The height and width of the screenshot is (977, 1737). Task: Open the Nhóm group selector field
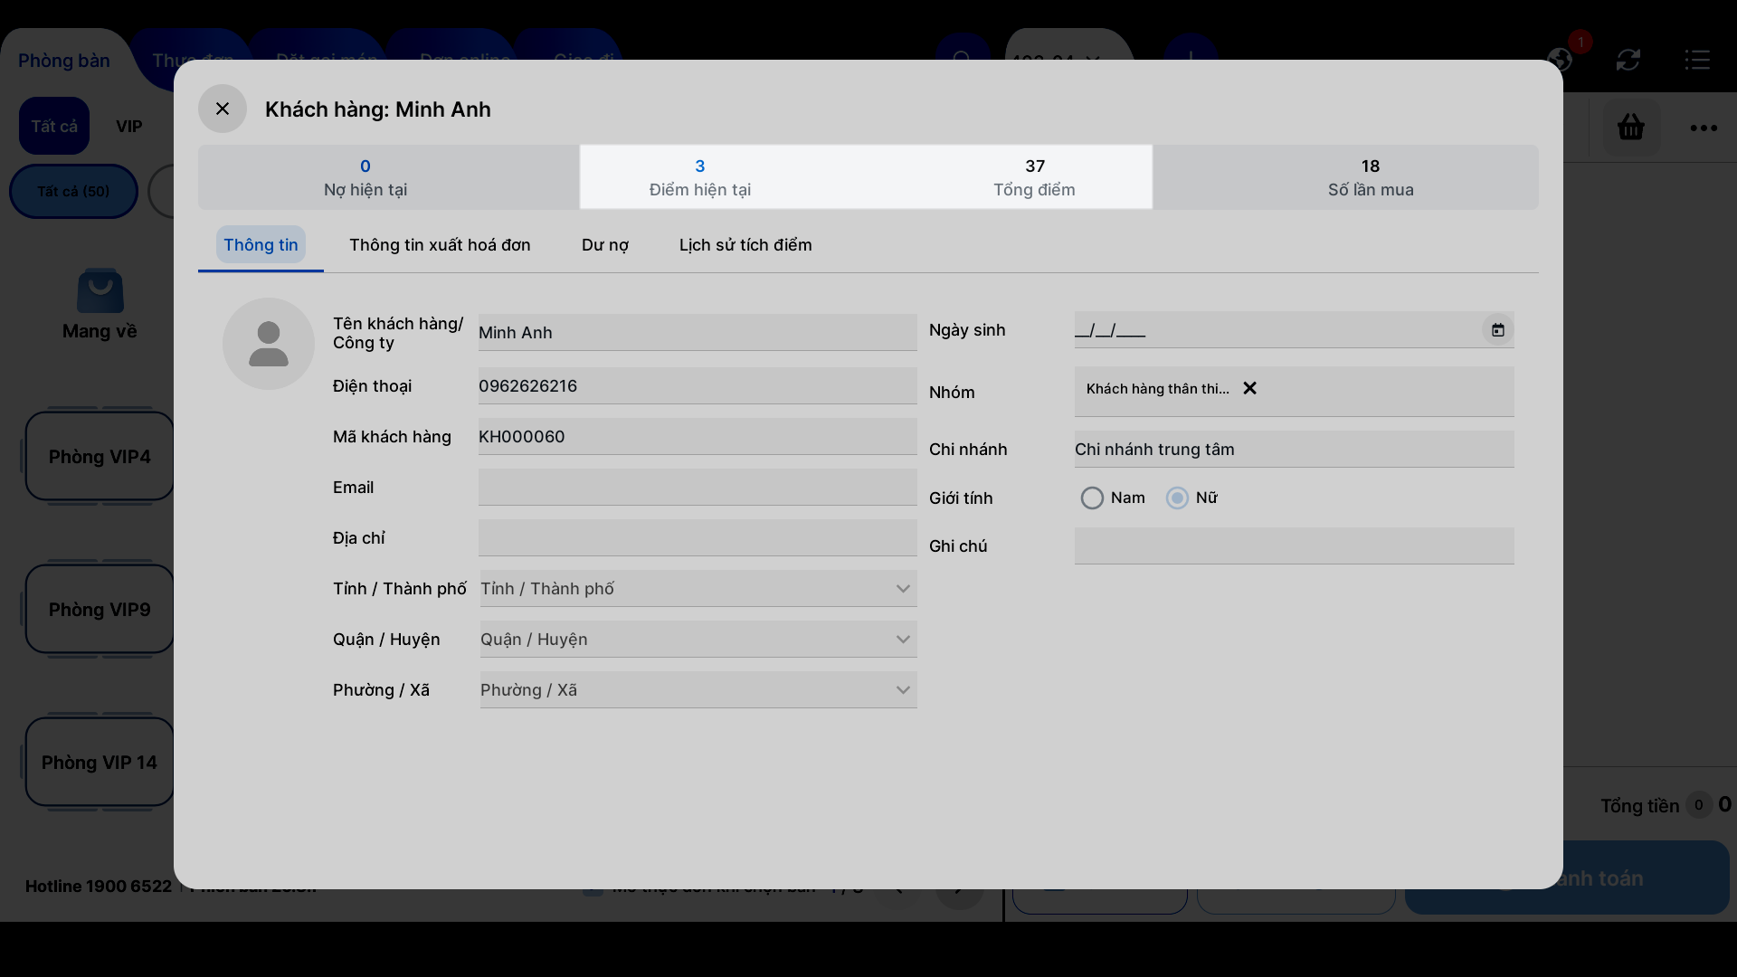coord(1294,392)
